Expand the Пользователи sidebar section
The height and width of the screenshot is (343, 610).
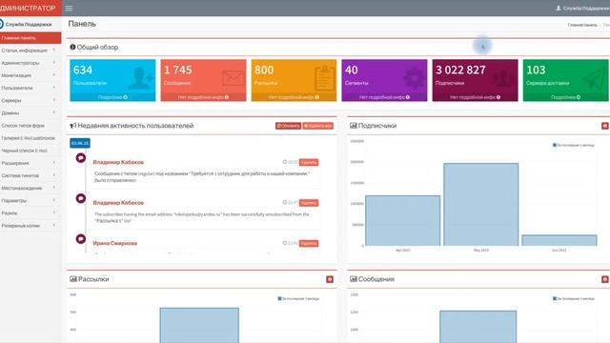(30, 88)
